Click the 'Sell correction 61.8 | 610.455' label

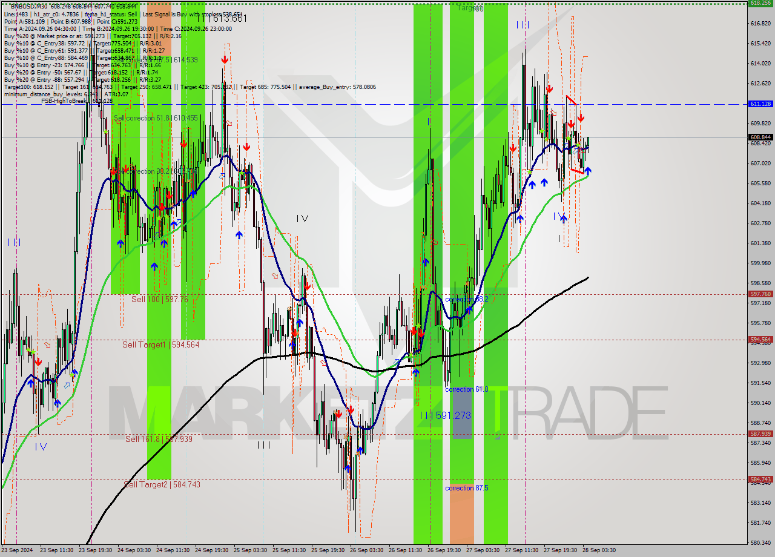point(156,118)
